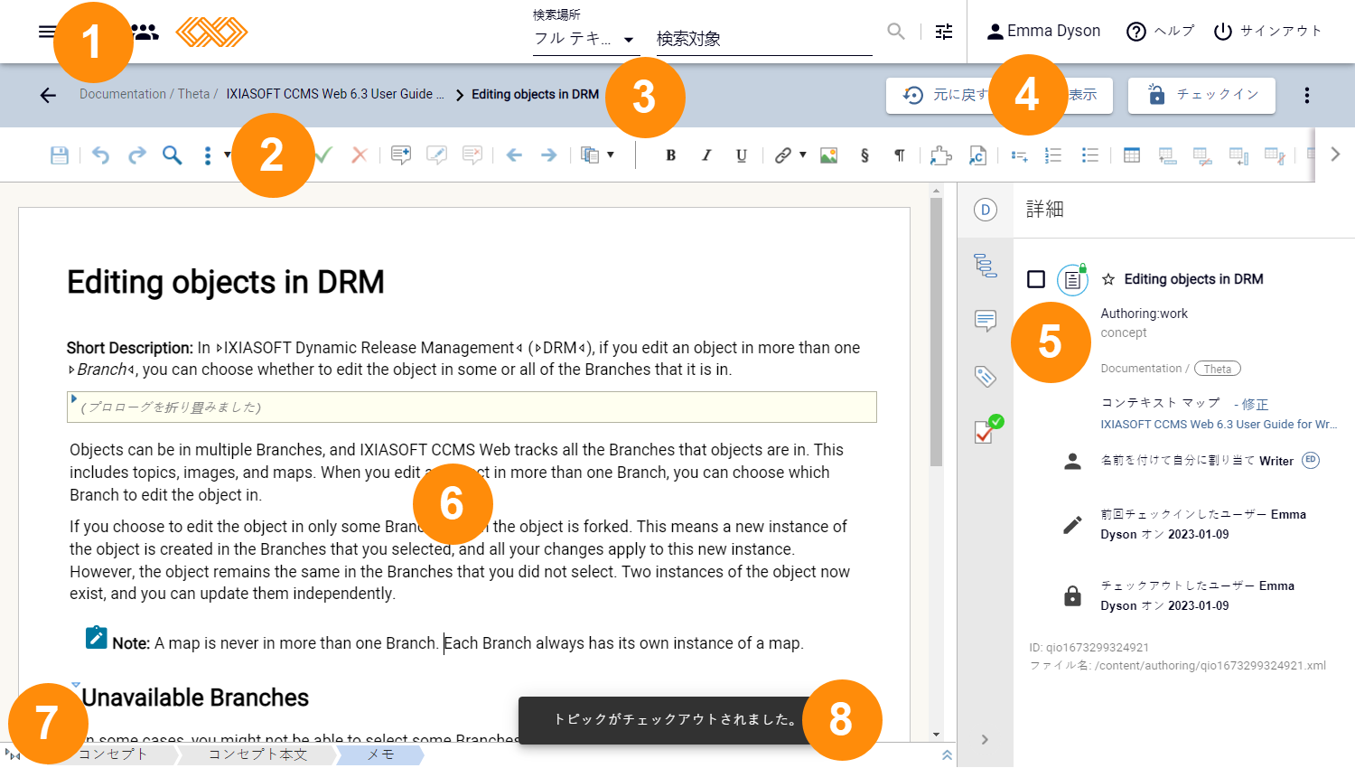Undo the last edit in the editor toolbar
The height and width of the screenshot is (768, 1355).
pos(100,155)
